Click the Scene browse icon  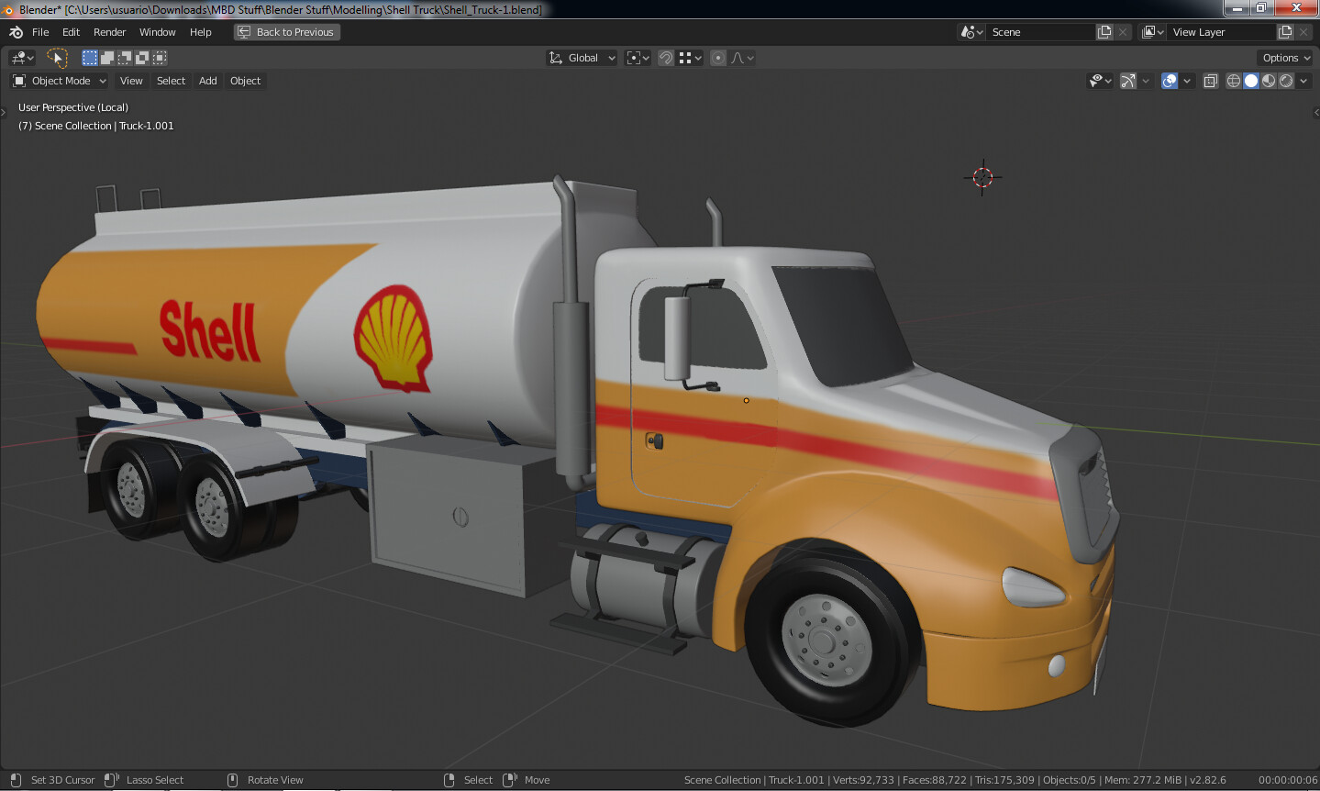tap(972, 32)
